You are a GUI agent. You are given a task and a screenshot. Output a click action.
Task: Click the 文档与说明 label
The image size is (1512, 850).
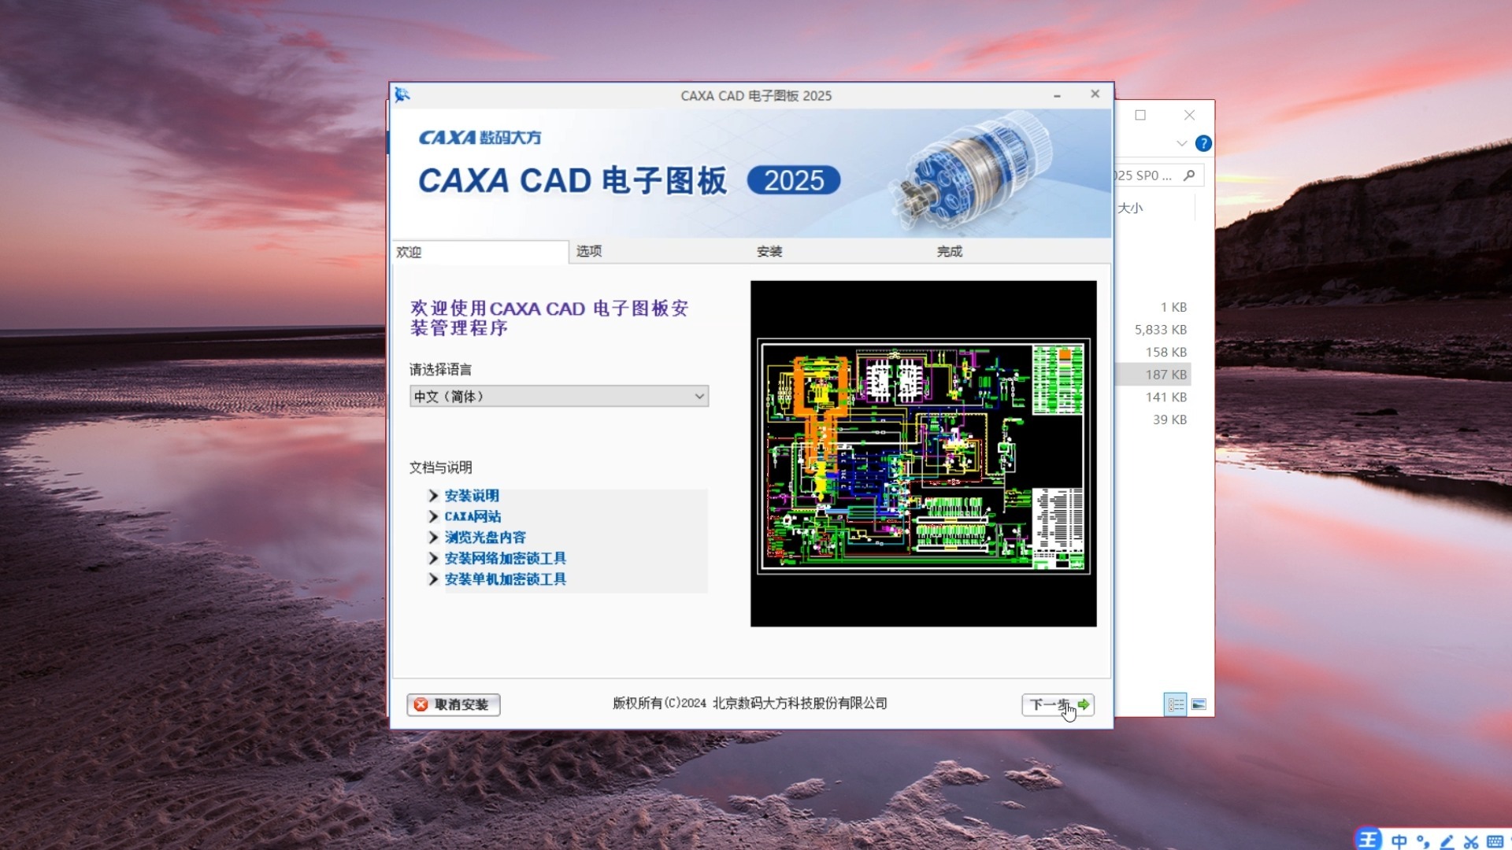440,468
